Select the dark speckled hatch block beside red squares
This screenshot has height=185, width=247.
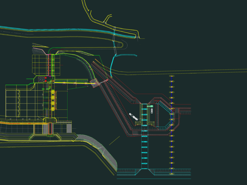click(x=41, y=79)
